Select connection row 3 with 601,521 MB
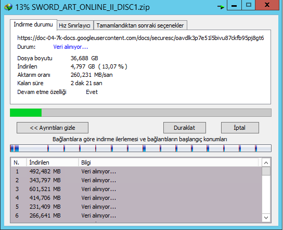This screenshot has height=230, width=283. tap(136, 189)
